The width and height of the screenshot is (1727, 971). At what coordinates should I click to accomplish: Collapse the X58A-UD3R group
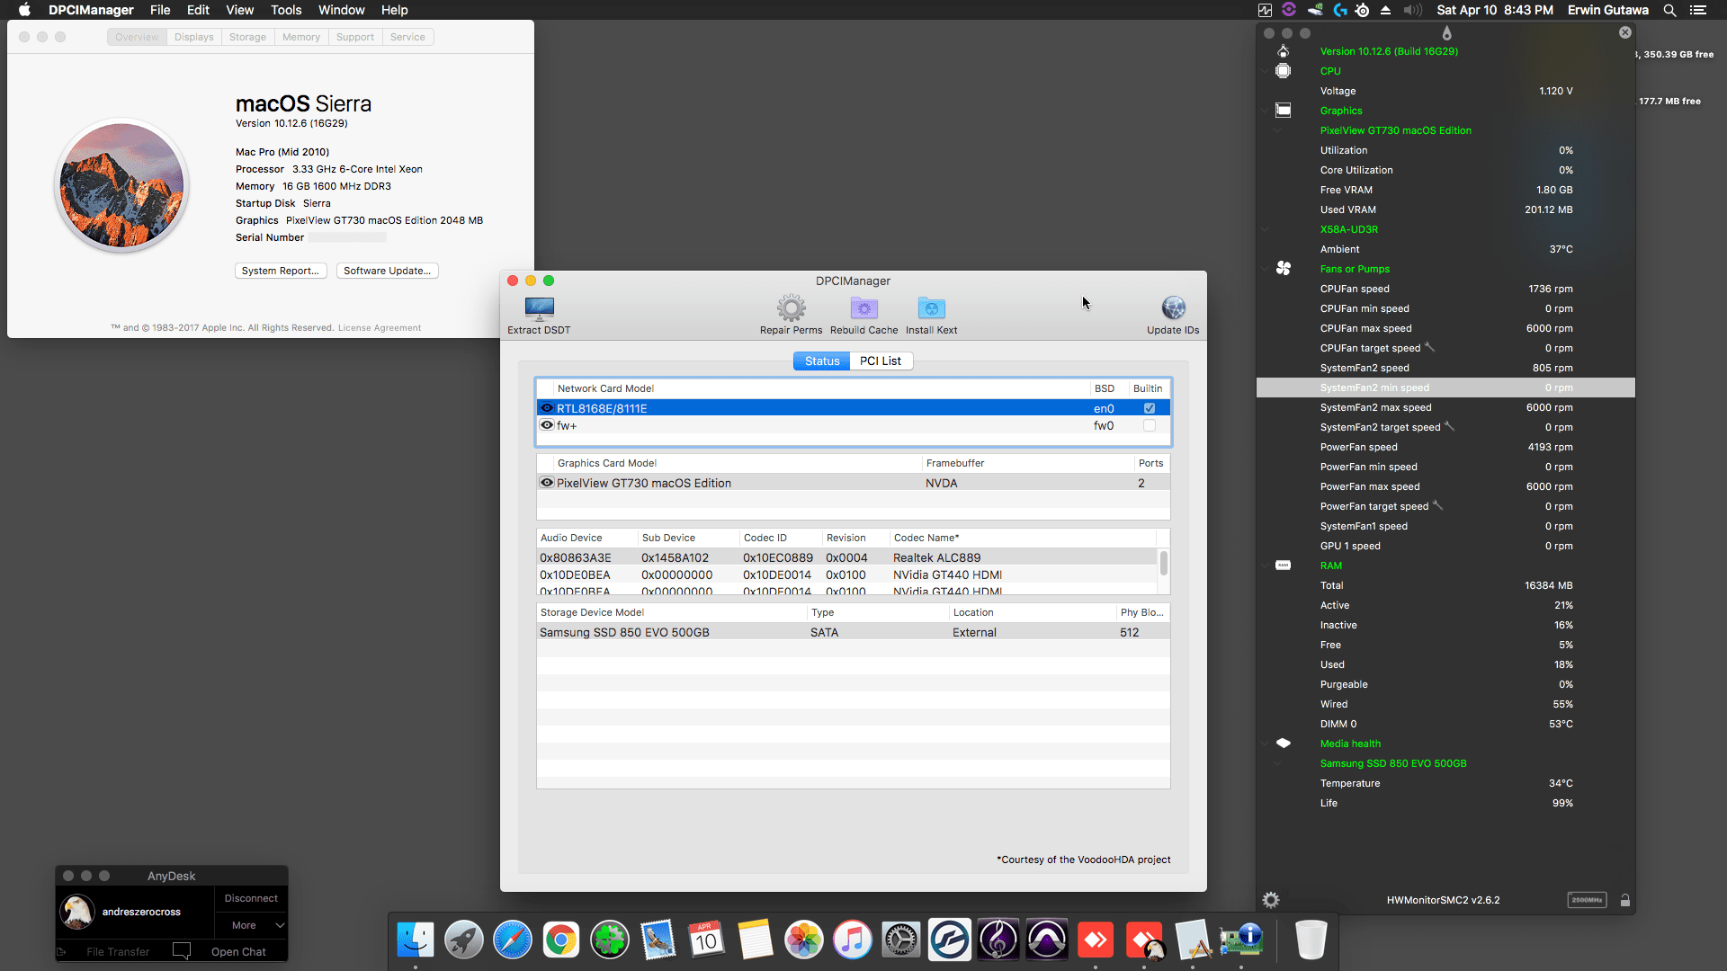tap(1266, 229)
